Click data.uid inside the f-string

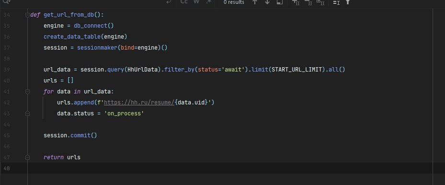pos(191,103)
